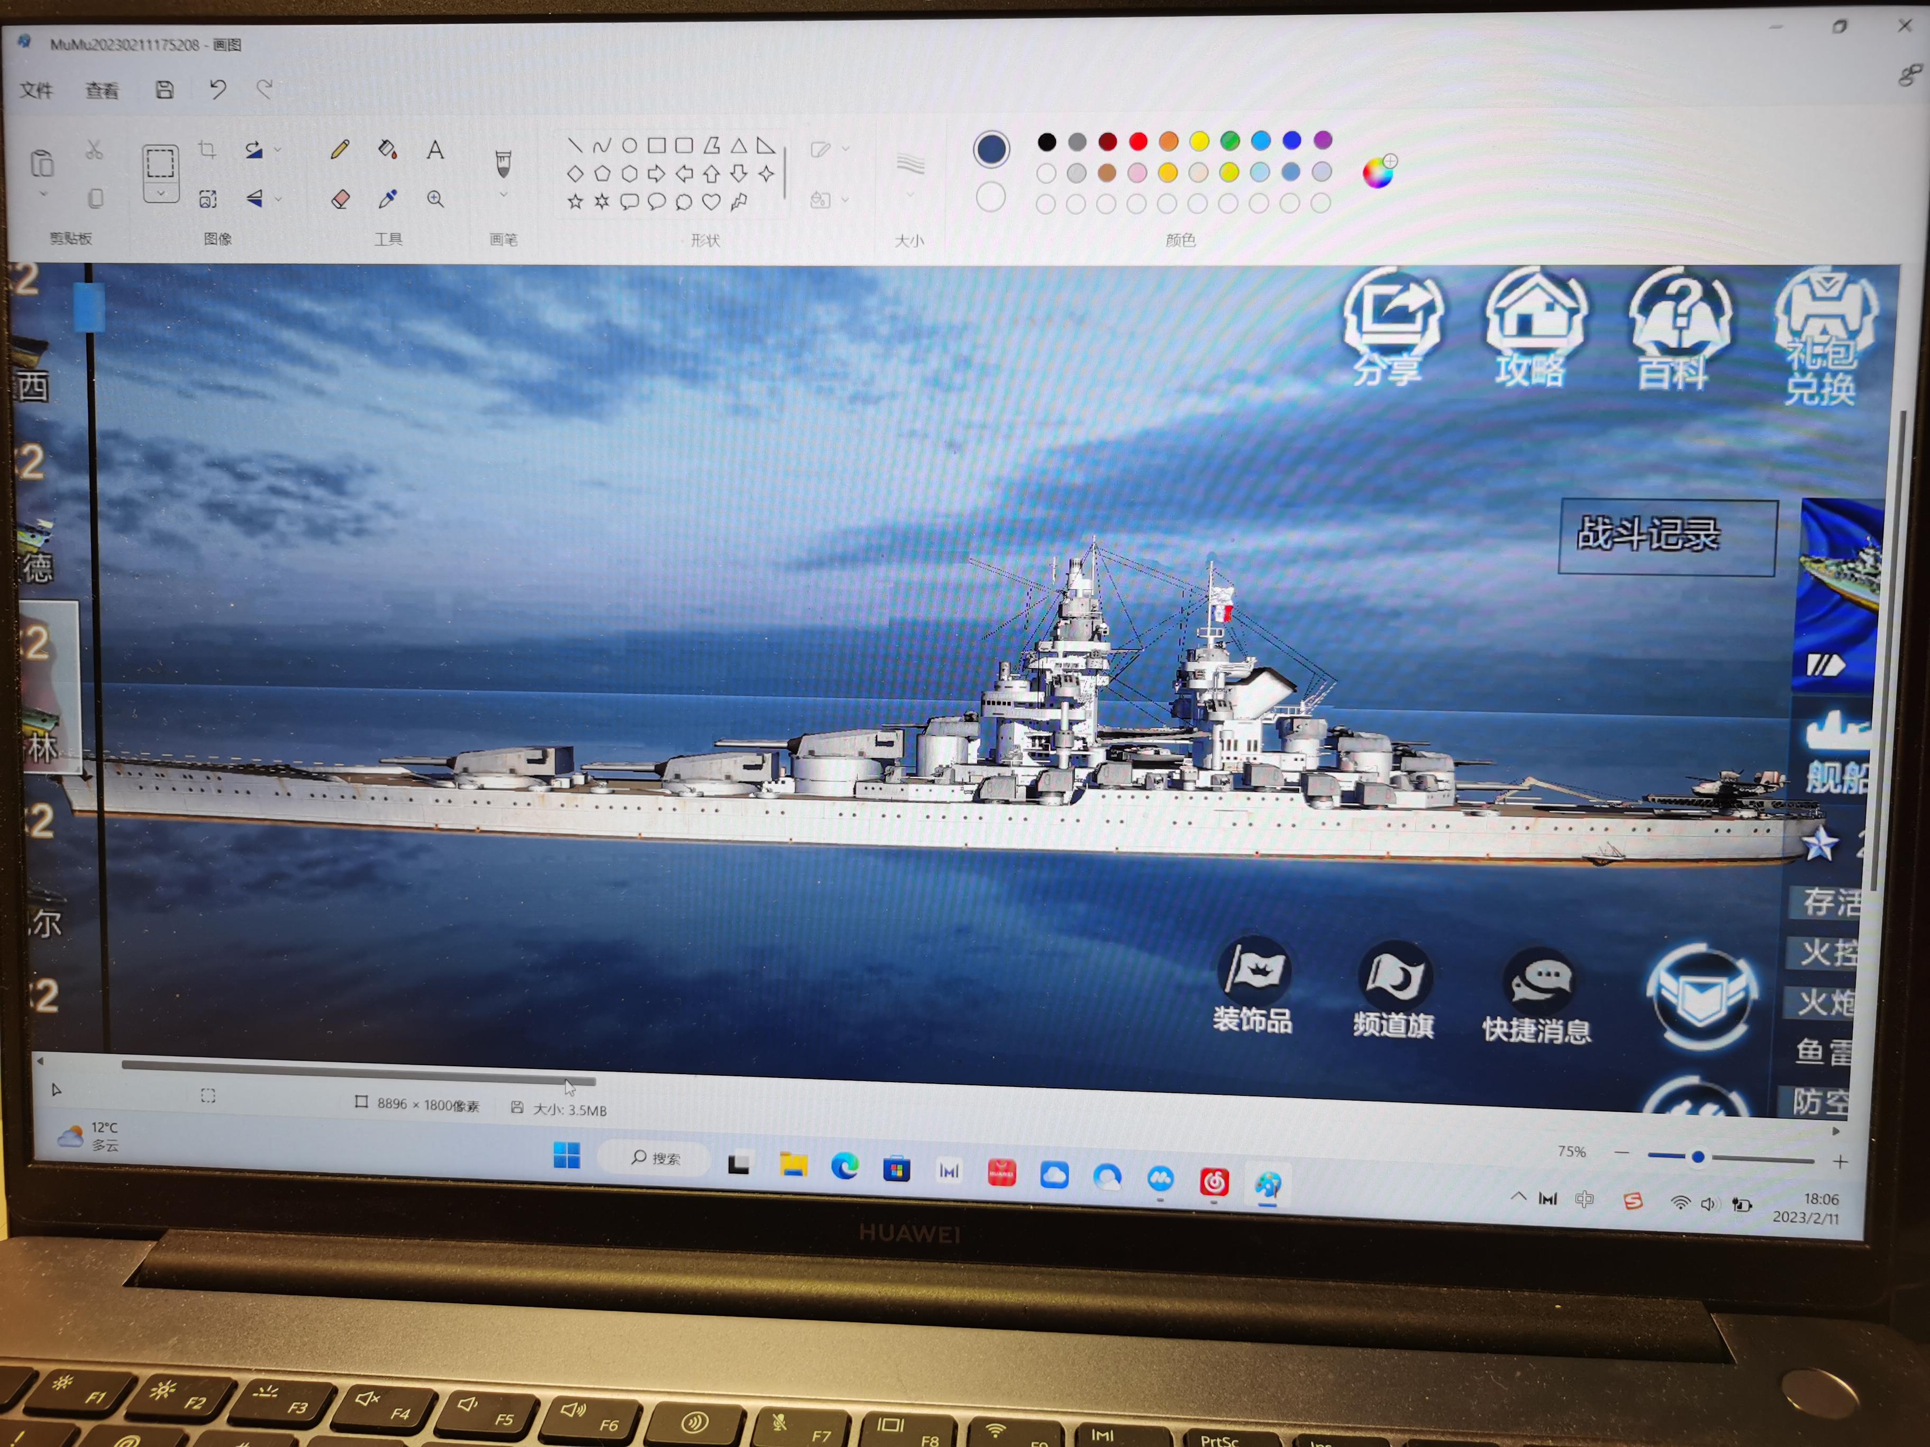Pick the right arrow shape
This screenshot has width=1930, height=1447.
click(x=656, y=173)
